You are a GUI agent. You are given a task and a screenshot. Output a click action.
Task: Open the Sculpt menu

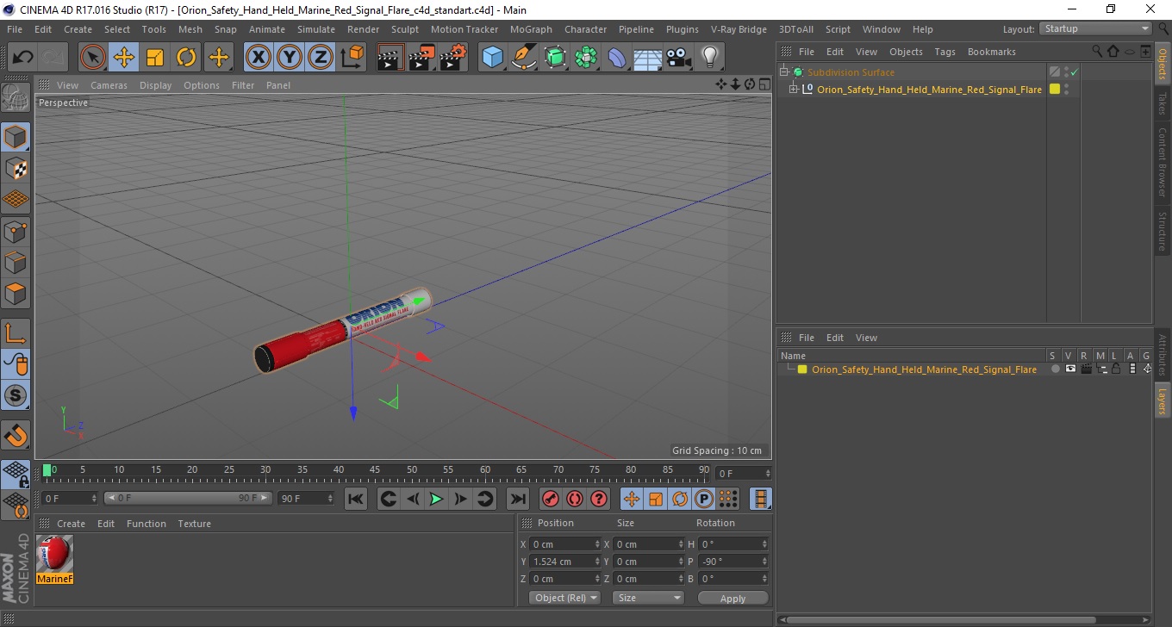405,29
